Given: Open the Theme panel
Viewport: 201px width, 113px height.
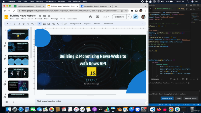Looking at the screenshot, I should pos(97,24).
